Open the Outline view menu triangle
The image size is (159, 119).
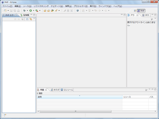[x=155, y=18]
